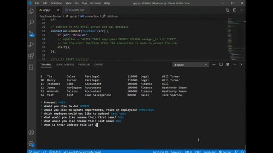Open the Selection menu
The image size is (273, 153).
coord(56,3)
